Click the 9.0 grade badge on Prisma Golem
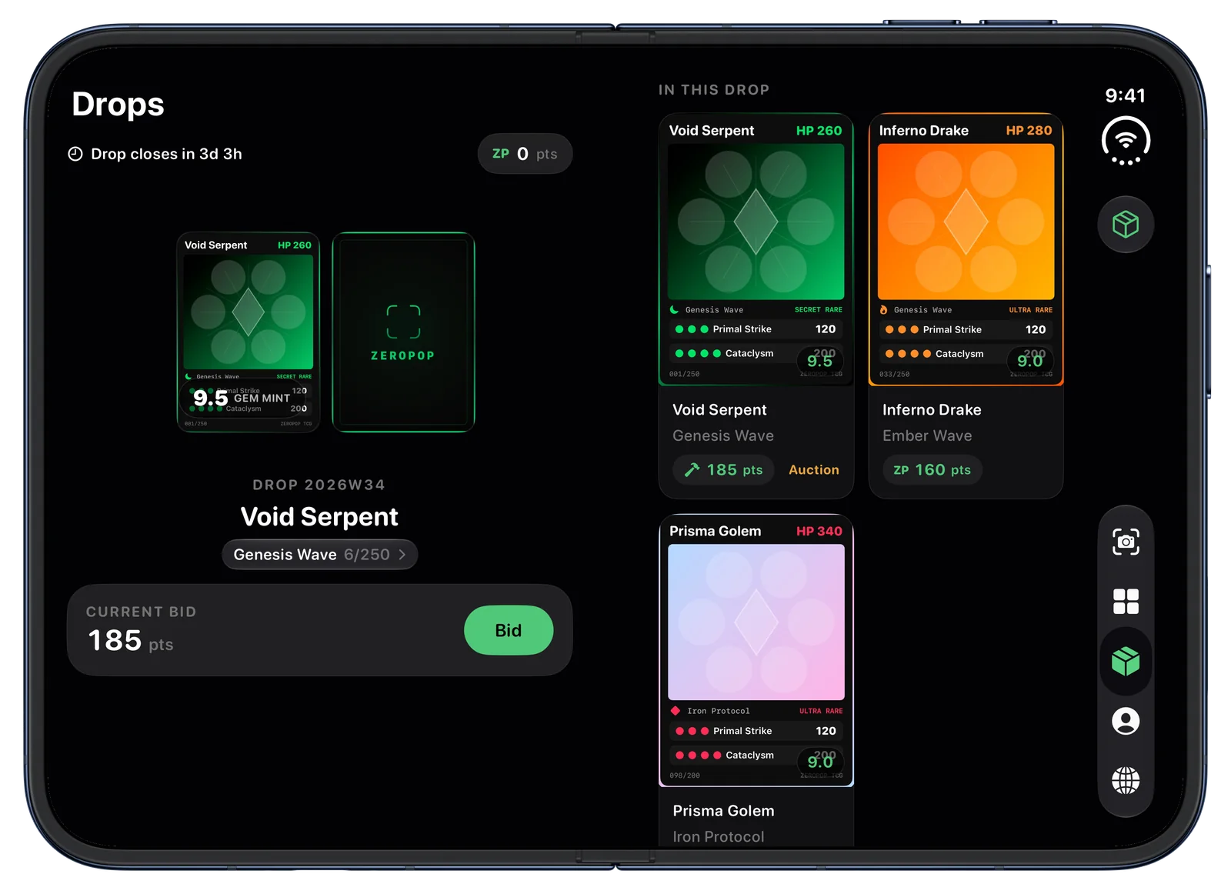Viewport: 1231px width, 894px height. 820,761
